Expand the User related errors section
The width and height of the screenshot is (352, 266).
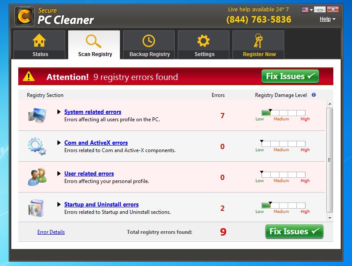[x=58, y=173]
